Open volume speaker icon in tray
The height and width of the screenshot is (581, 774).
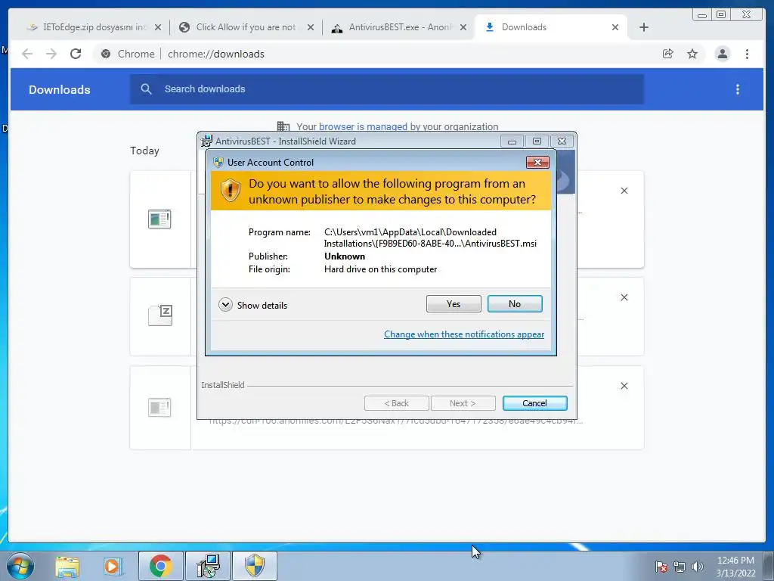click(697, 567)
